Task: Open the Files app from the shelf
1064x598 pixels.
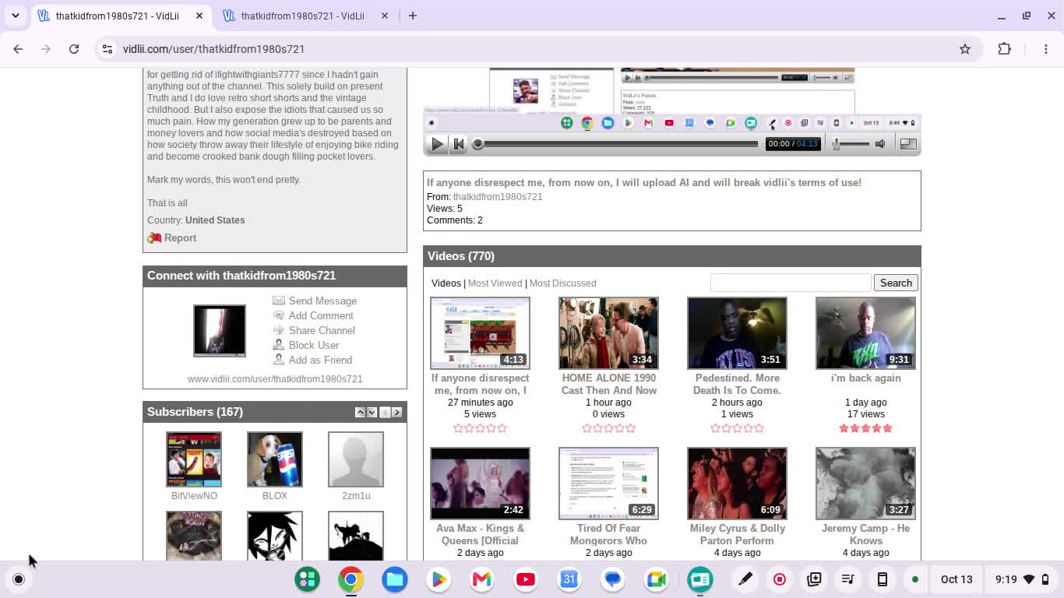Action: (395, 579)
